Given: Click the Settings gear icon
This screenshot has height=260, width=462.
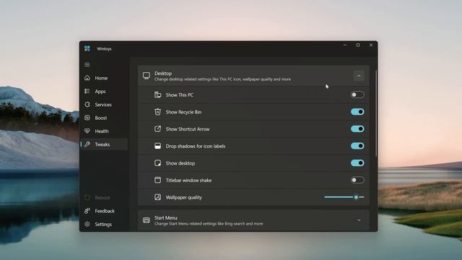Looking at the screenshot, I should click(x=87, y=224).
